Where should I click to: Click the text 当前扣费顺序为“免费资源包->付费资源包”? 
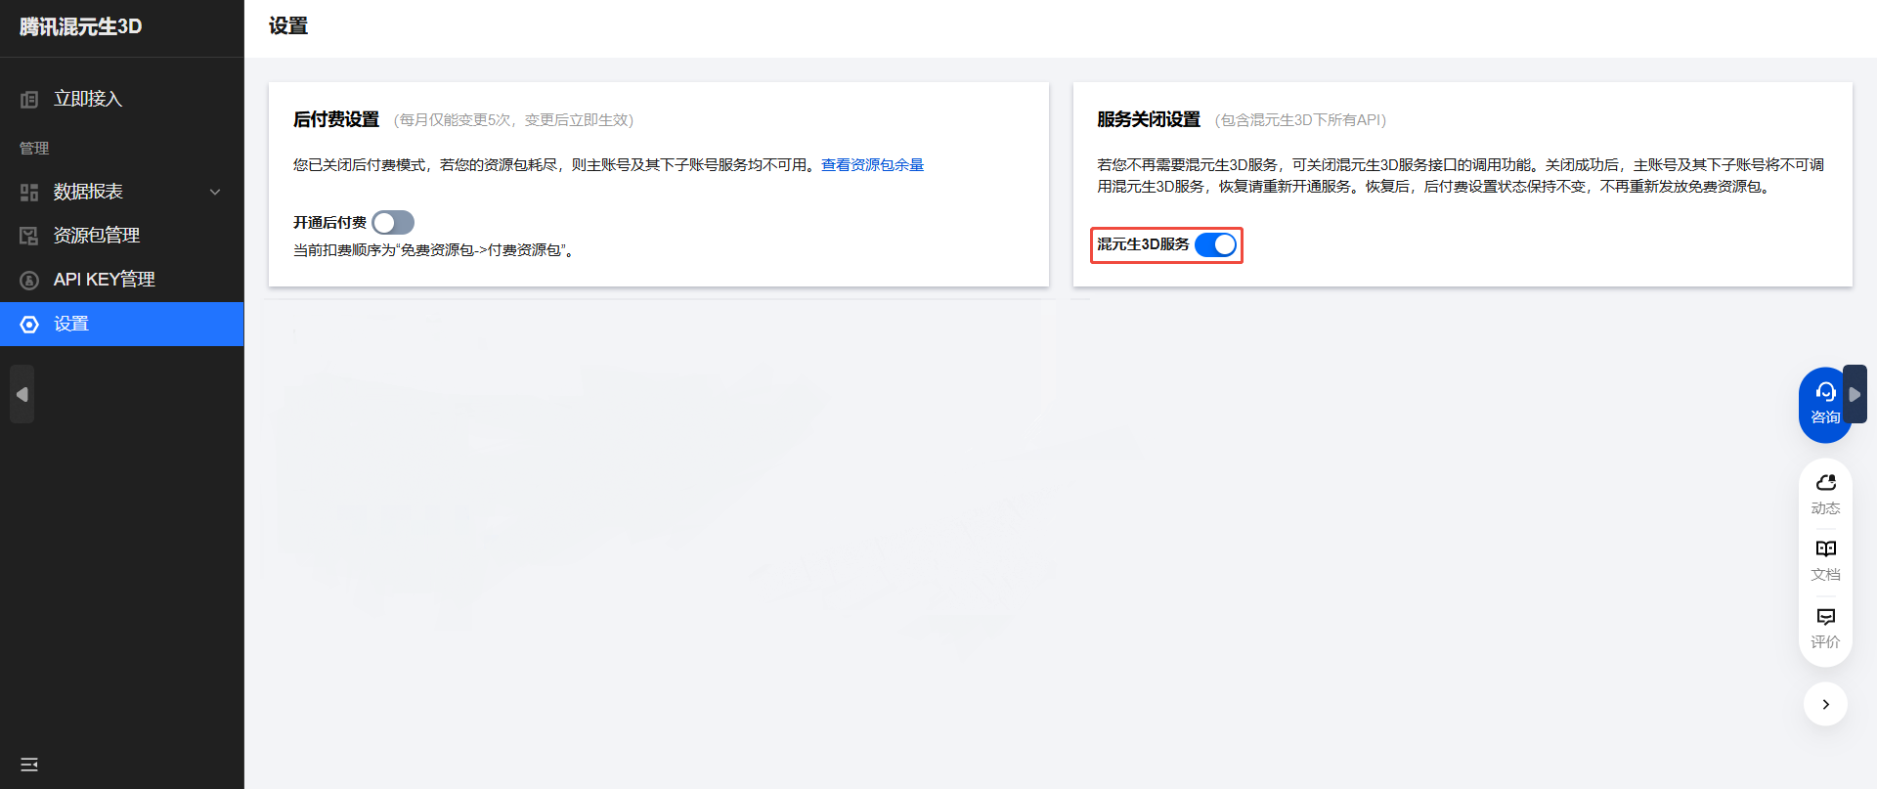click(433, 250)
